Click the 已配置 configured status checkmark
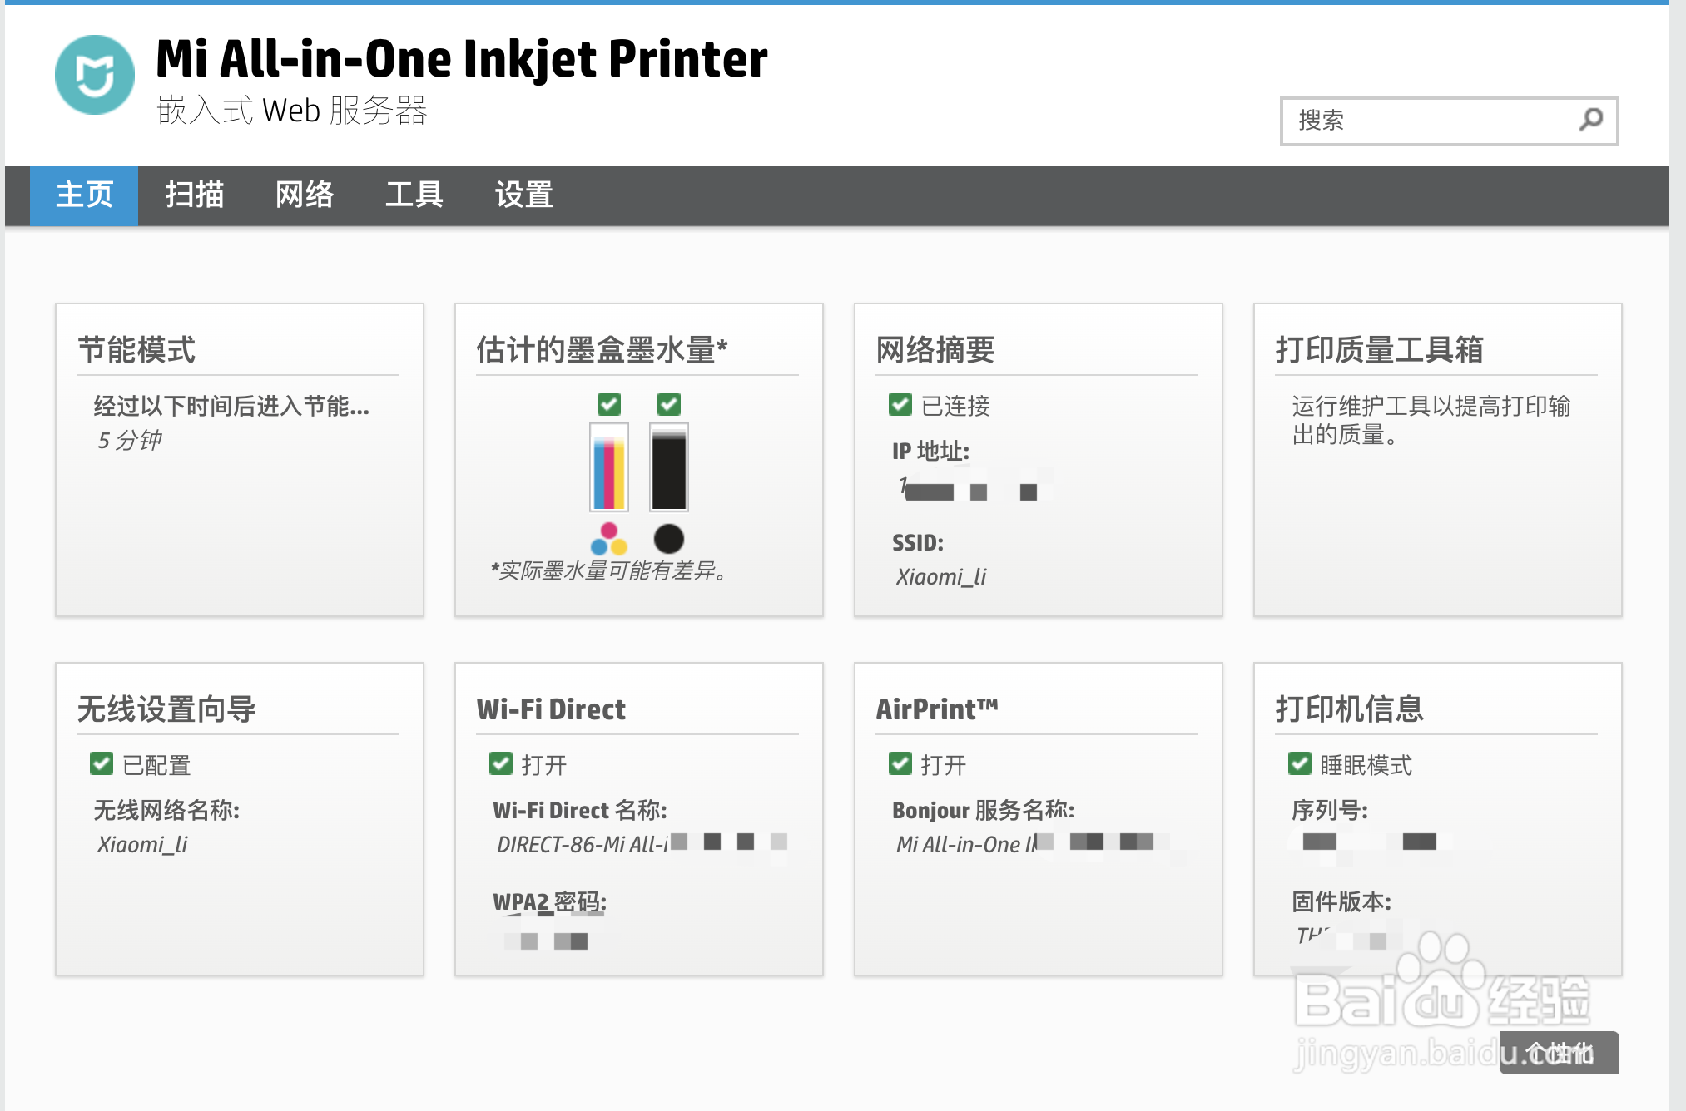 102,764
